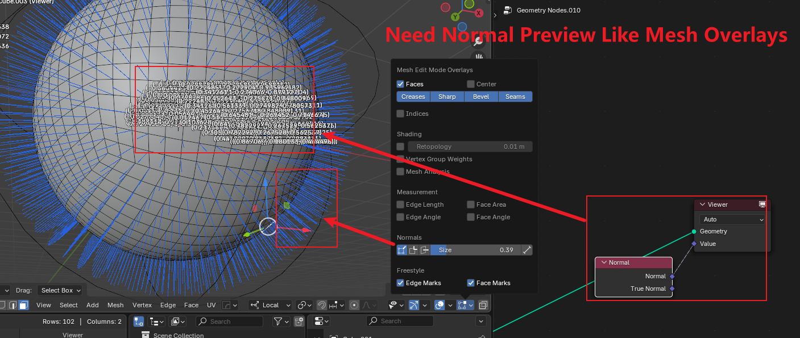Toggle proportional editing in the viewport header
Screen dimensions: 800x338
[x=354, y=305]
